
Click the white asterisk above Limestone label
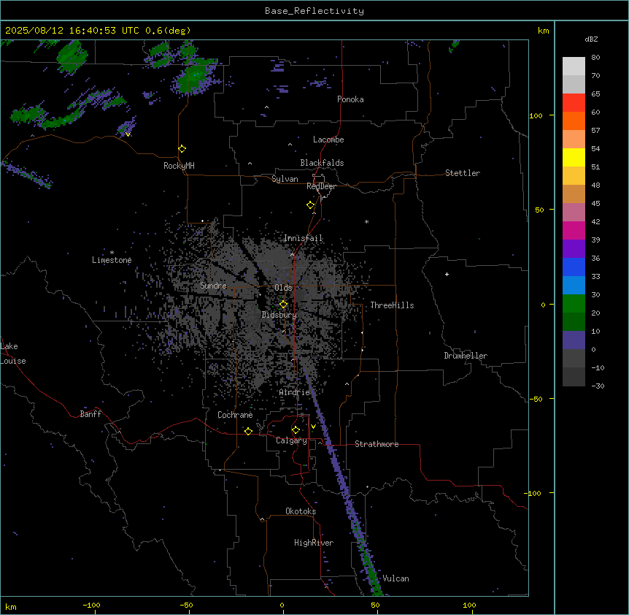[112, 253]
